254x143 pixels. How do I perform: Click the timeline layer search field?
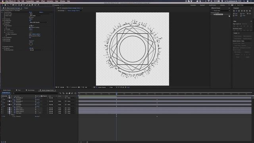coord(35,93)
